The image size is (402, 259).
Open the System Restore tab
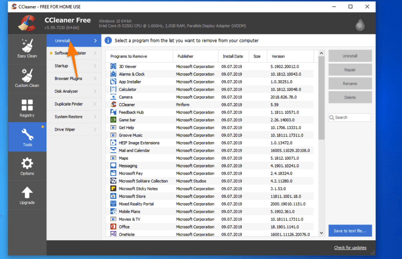point(74,117)
